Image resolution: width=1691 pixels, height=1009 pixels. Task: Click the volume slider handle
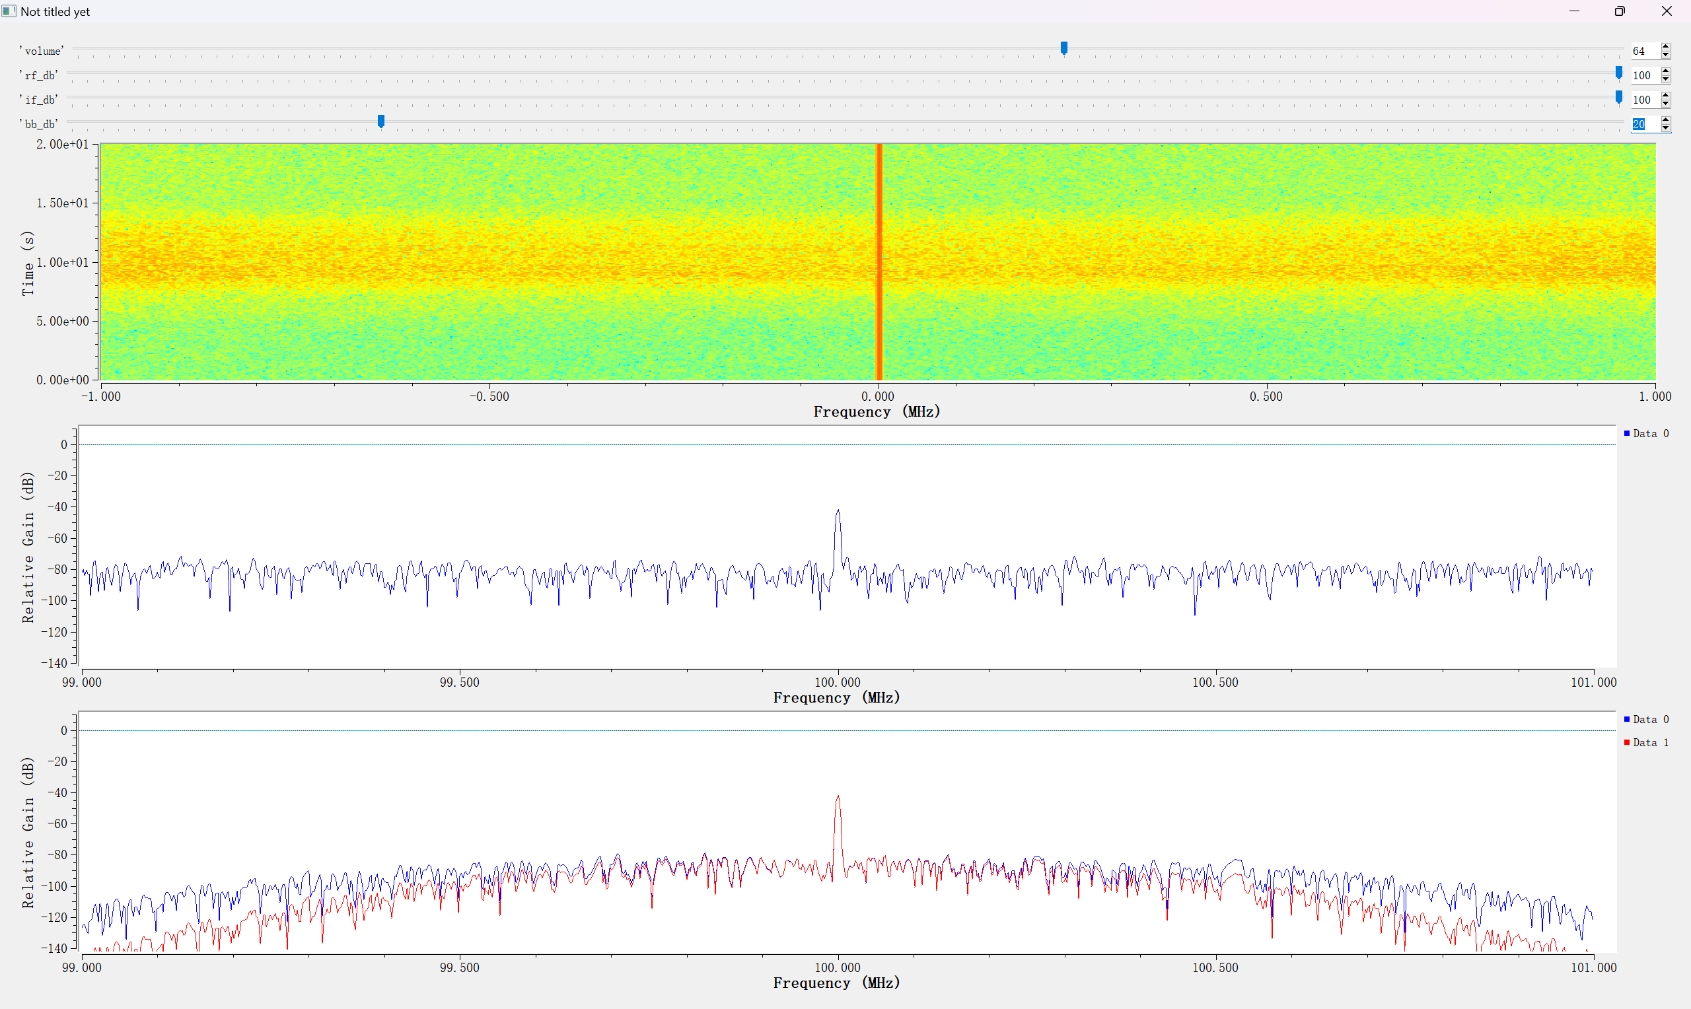coord(1064,48)
